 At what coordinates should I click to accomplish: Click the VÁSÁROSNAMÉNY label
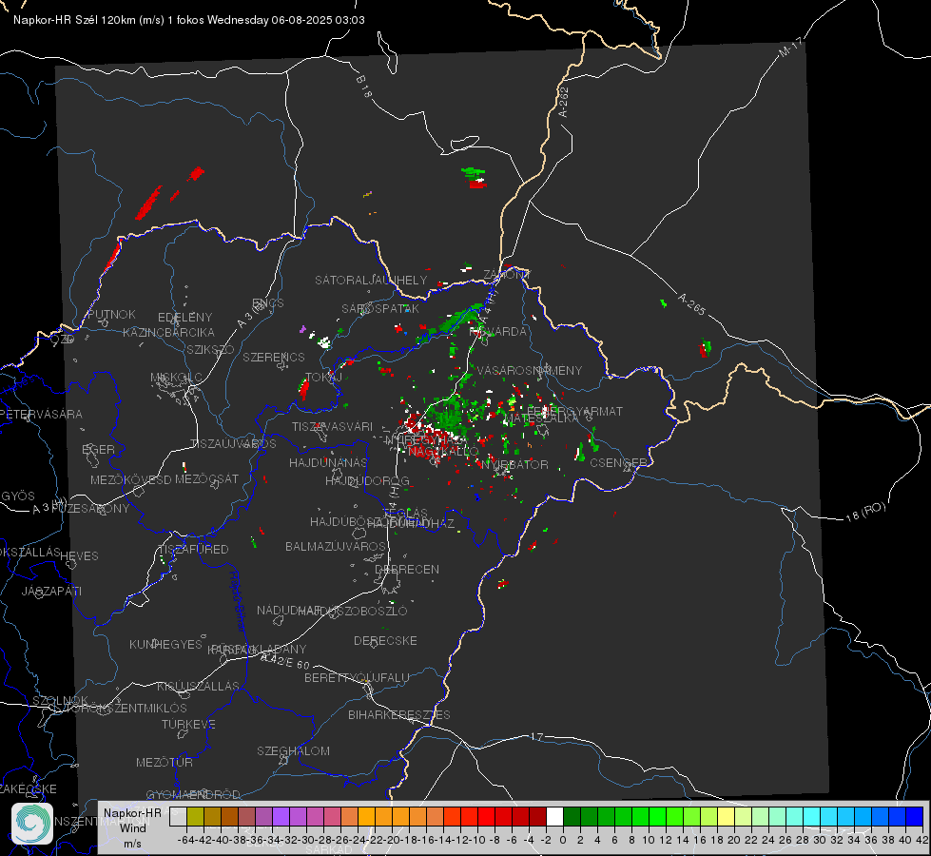[530, 370]
